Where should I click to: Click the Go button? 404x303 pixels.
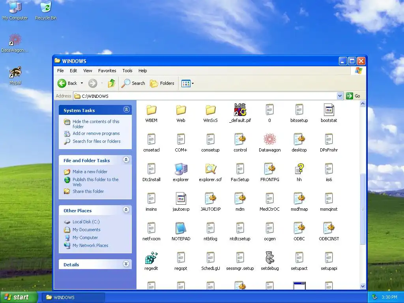tap(353, 96)
